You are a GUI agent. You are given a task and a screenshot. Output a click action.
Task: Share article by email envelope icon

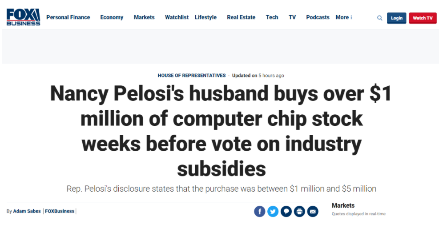click(x=313, y=211)
